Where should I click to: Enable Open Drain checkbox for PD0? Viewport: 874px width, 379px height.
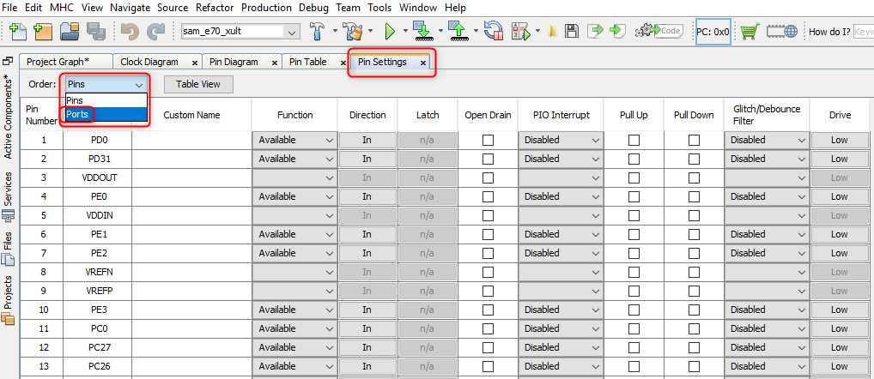coord(488,140)
